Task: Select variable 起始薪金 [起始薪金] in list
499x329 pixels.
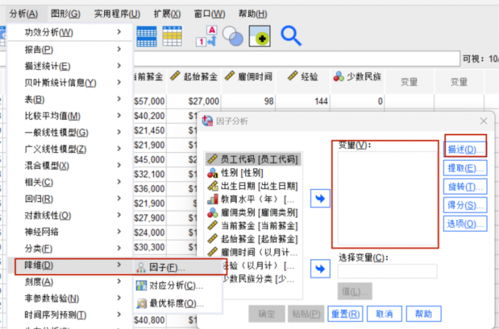Action: point(253,239)
